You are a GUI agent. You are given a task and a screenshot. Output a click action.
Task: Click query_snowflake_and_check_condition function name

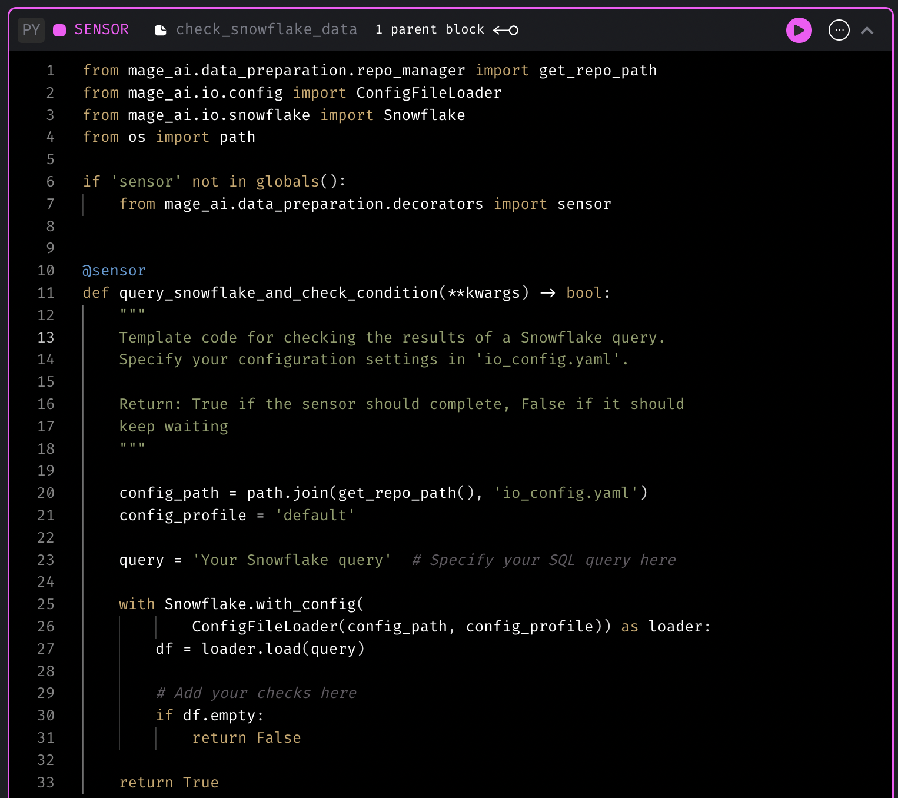click(278, 293)
